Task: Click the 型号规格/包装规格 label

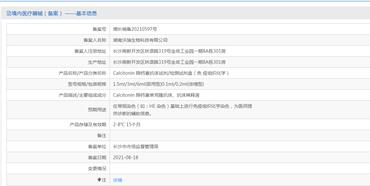Action: 87,84
